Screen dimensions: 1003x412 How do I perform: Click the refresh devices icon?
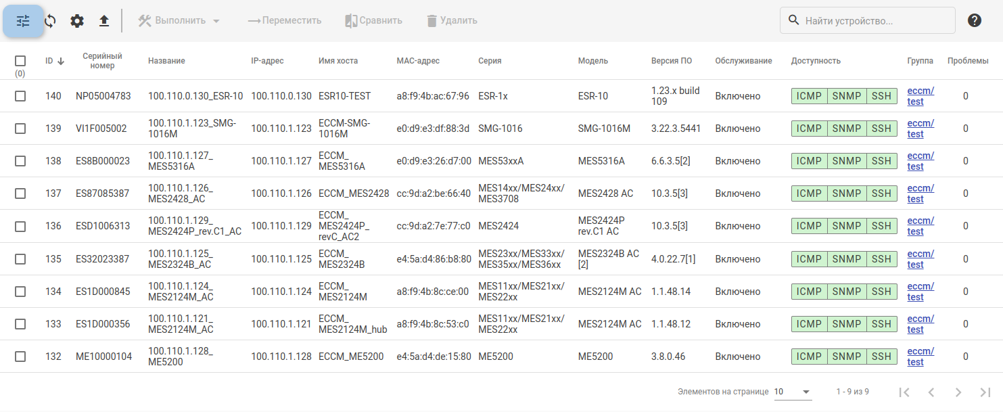[x=50, y=21]
